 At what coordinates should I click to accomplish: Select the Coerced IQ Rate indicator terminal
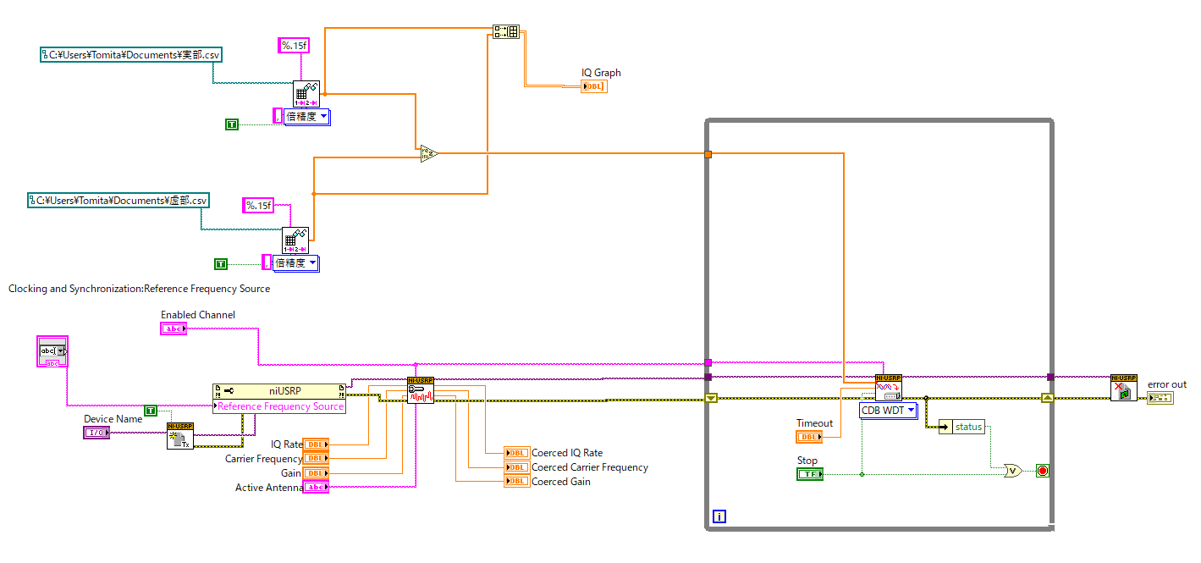pyautogui.click(x=516, y=453)
